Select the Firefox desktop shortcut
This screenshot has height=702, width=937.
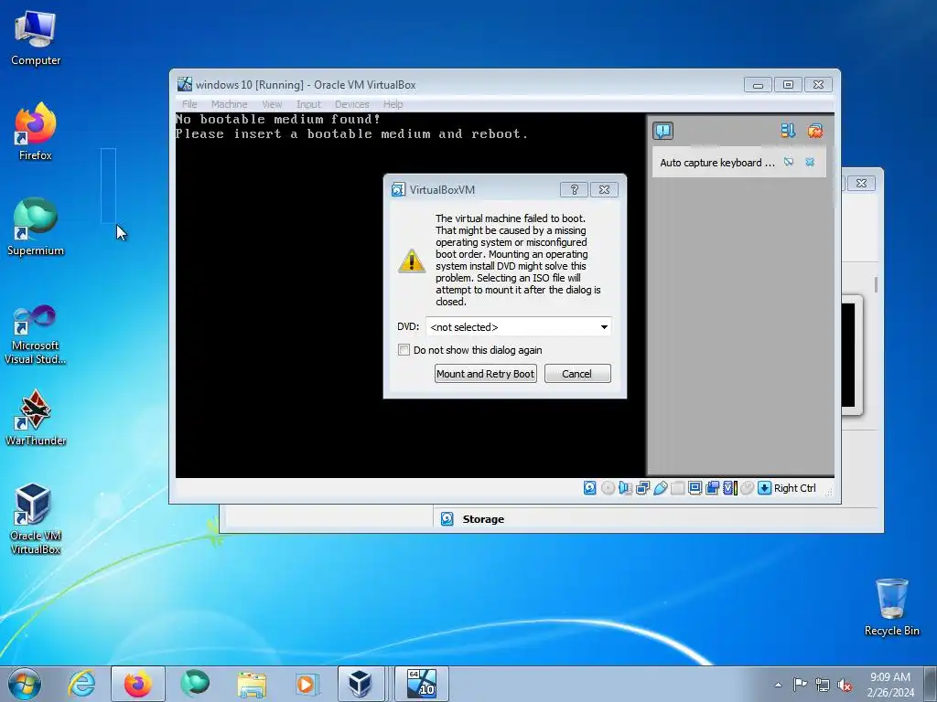(x=36, y=133)
